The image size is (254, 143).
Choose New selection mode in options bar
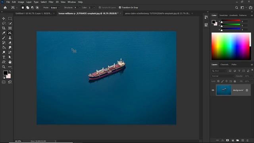23,8
